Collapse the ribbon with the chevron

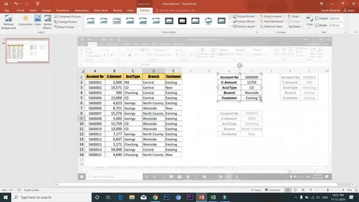pos(356,33)
